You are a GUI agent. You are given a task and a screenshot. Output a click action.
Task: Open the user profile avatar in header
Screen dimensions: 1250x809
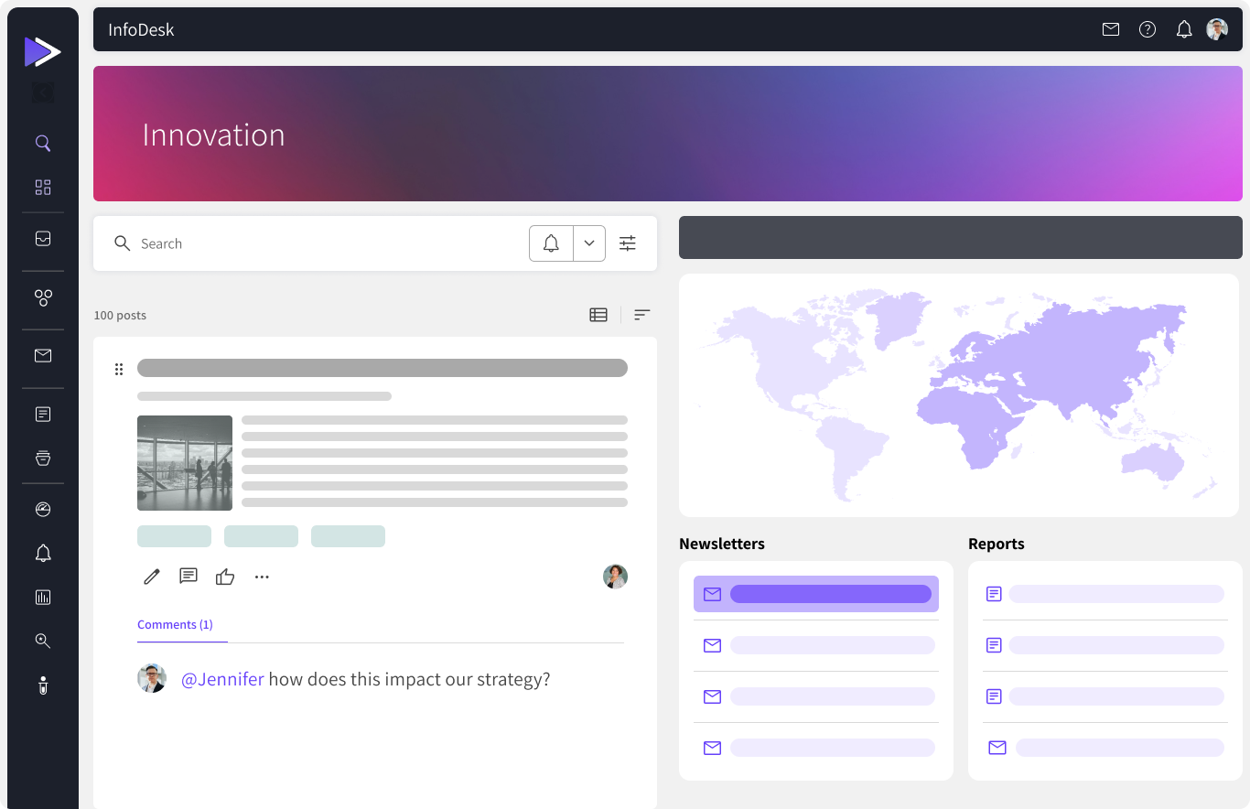click(x=1217, y=29)
